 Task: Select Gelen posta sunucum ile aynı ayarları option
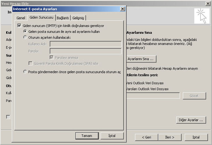tap(25, 32)
